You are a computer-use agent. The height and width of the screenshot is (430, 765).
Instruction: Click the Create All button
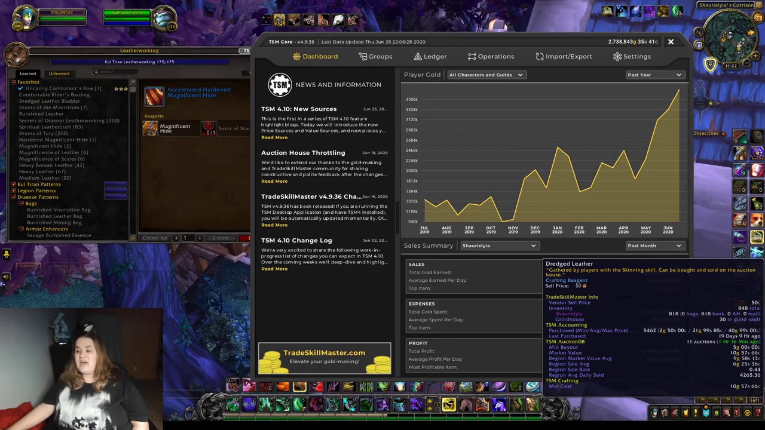[x=155, y=238]
